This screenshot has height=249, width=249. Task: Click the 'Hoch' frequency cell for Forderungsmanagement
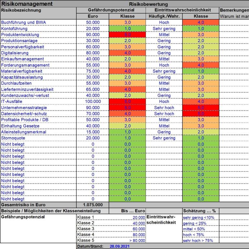click(x=164, y=65)
